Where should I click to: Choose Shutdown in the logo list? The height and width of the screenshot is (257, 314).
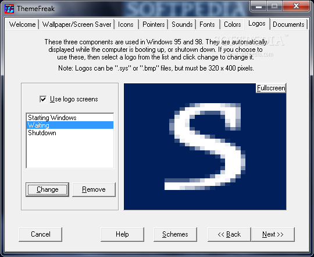pyautogui.click(x=70, y=133)
